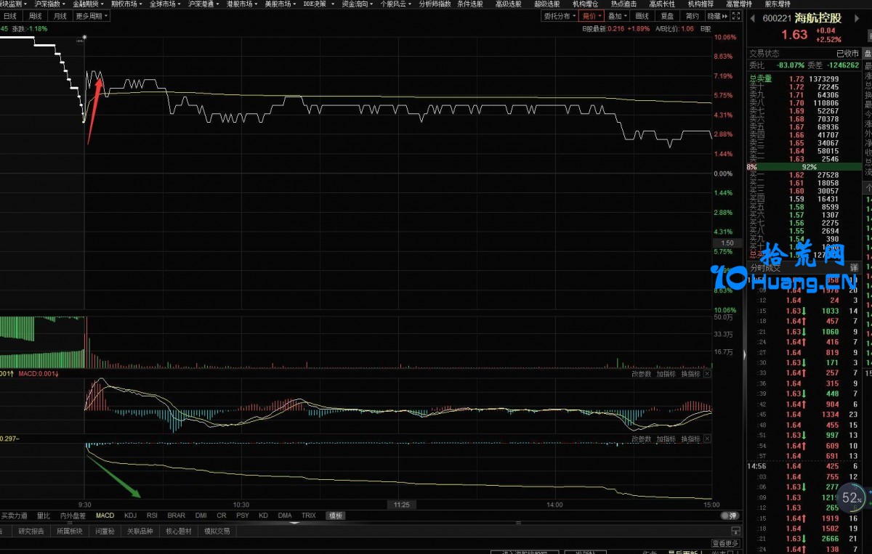Open 股东增持 menu item
872x554 pixels.
pyautogui.click(x=778, y=4)
